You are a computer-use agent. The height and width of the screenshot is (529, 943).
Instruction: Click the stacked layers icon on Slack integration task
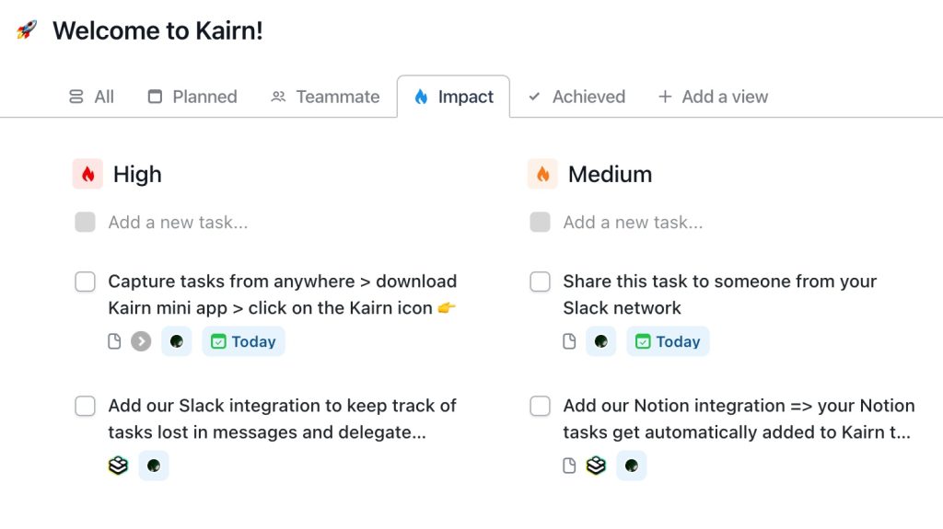119,466
